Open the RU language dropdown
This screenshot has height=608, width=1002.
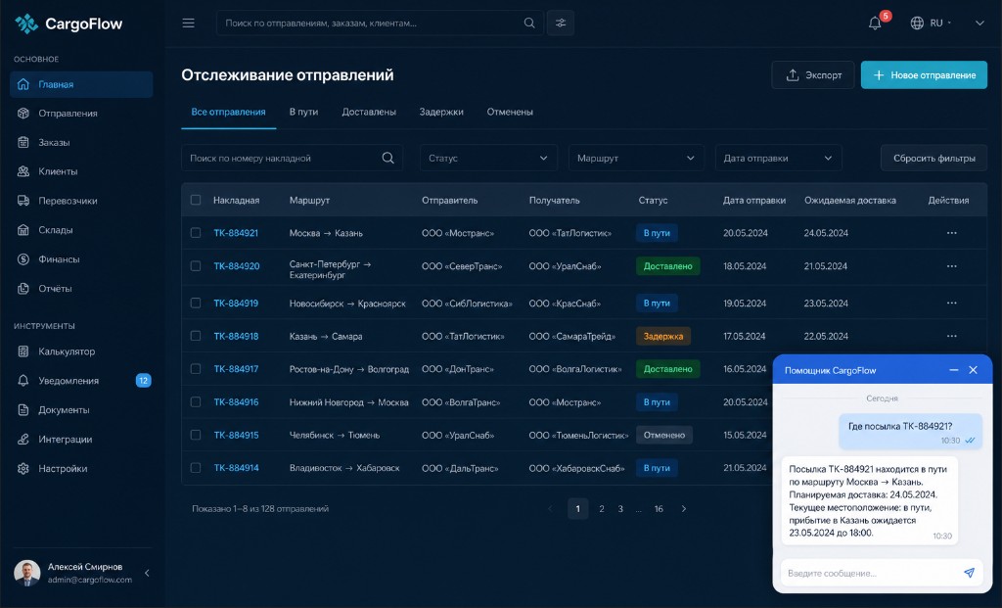(940, 23)
